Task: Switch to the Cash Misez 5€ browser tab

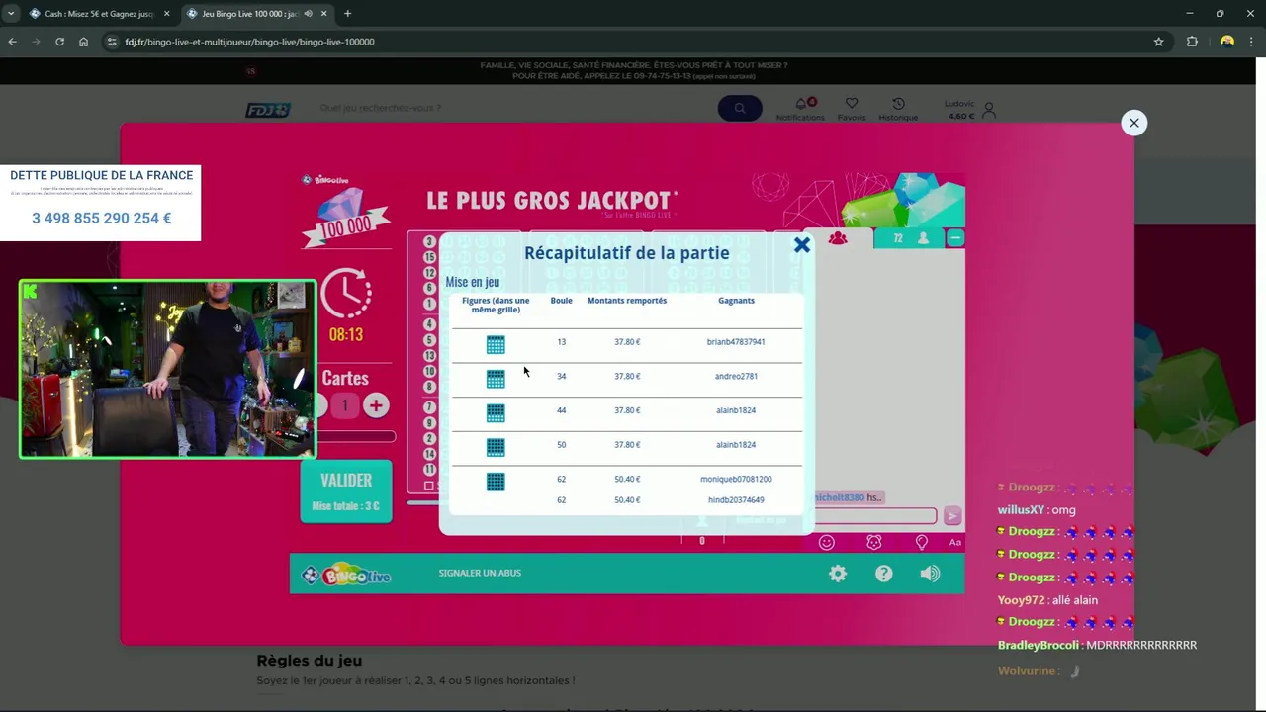Action: coord(100,14)
